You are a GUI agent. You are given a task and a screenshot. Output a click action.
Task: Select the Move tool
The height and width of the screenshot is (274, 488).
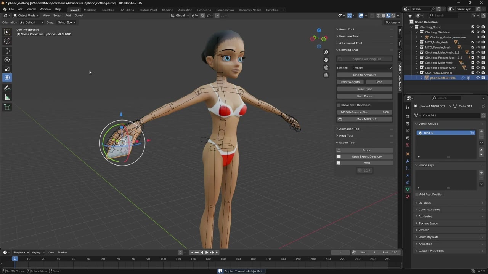pos(7,51)
